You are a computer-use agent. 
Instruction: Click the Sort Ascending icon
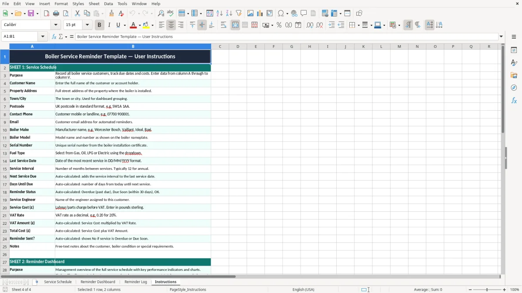220,13
